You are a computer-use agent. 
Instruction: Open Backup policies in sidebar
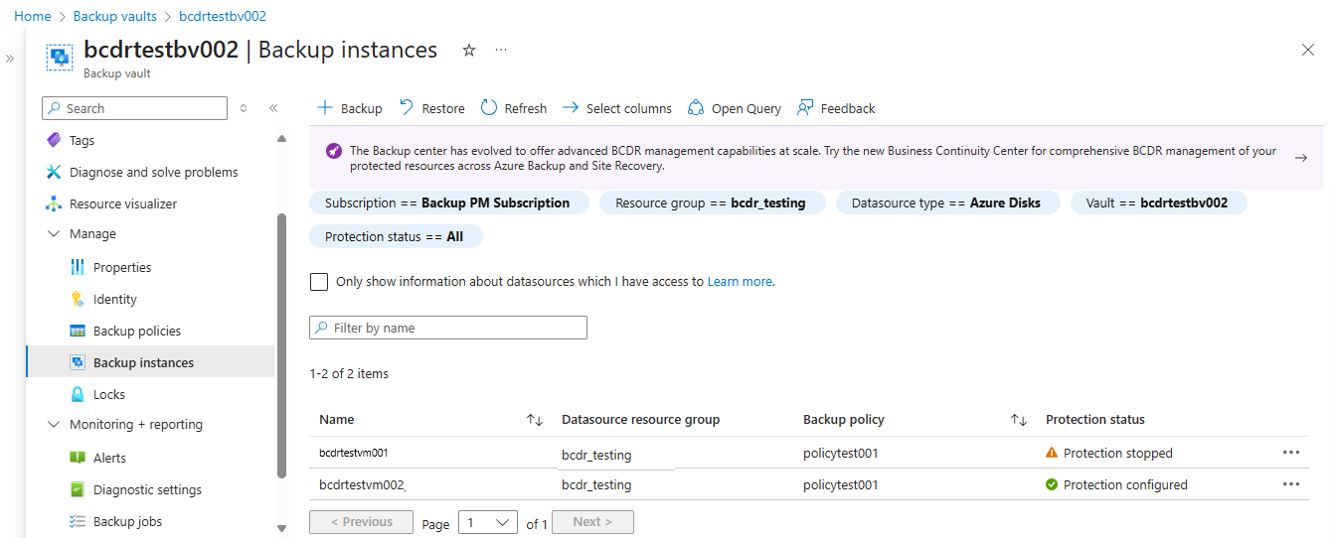(137, 331)
